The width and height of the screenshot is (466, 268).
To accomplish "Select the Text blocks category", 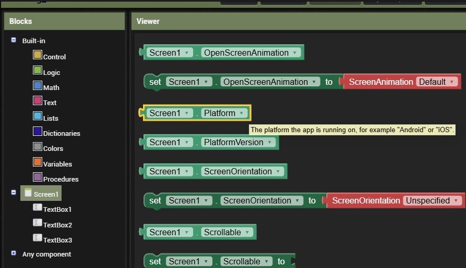I will coord(50,103).
